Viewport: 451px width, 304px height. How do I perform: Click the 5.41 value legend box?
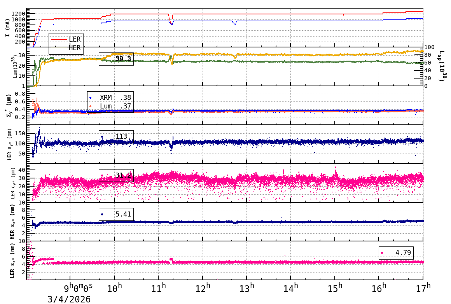point(116,214)
